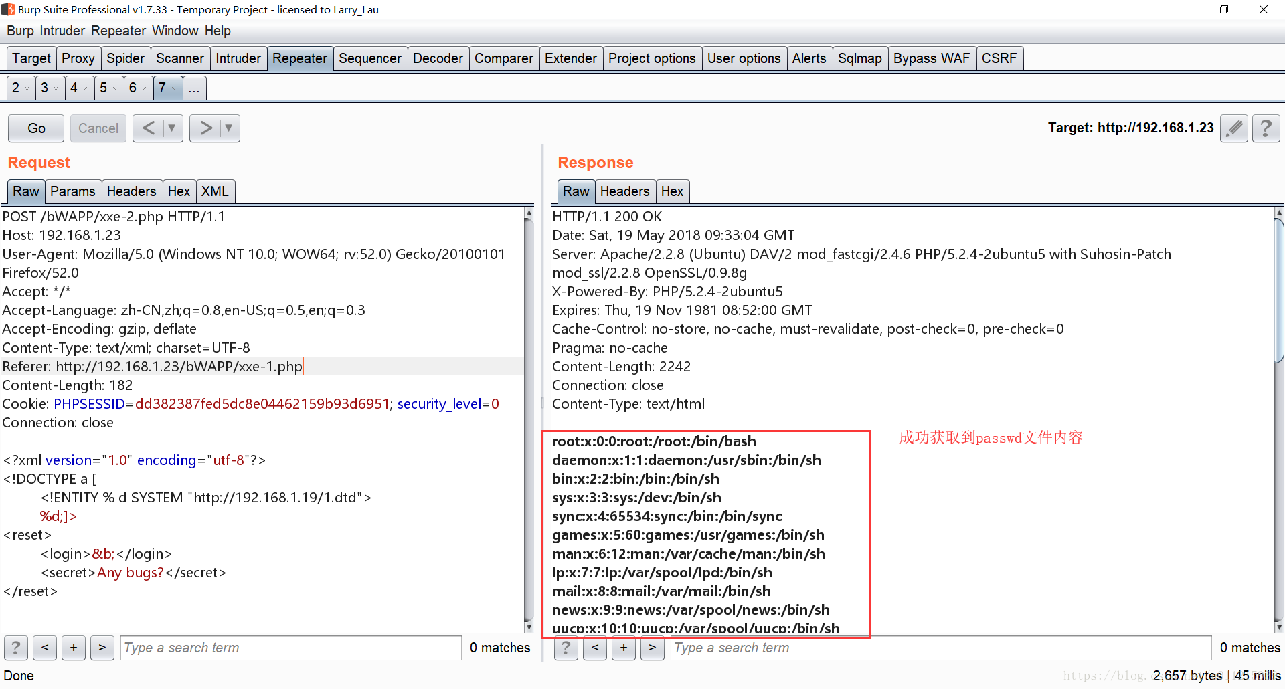This screenshot has width=1285, height=689.
Task: Open the Burp menu
Action: click(x=20, y=31)
